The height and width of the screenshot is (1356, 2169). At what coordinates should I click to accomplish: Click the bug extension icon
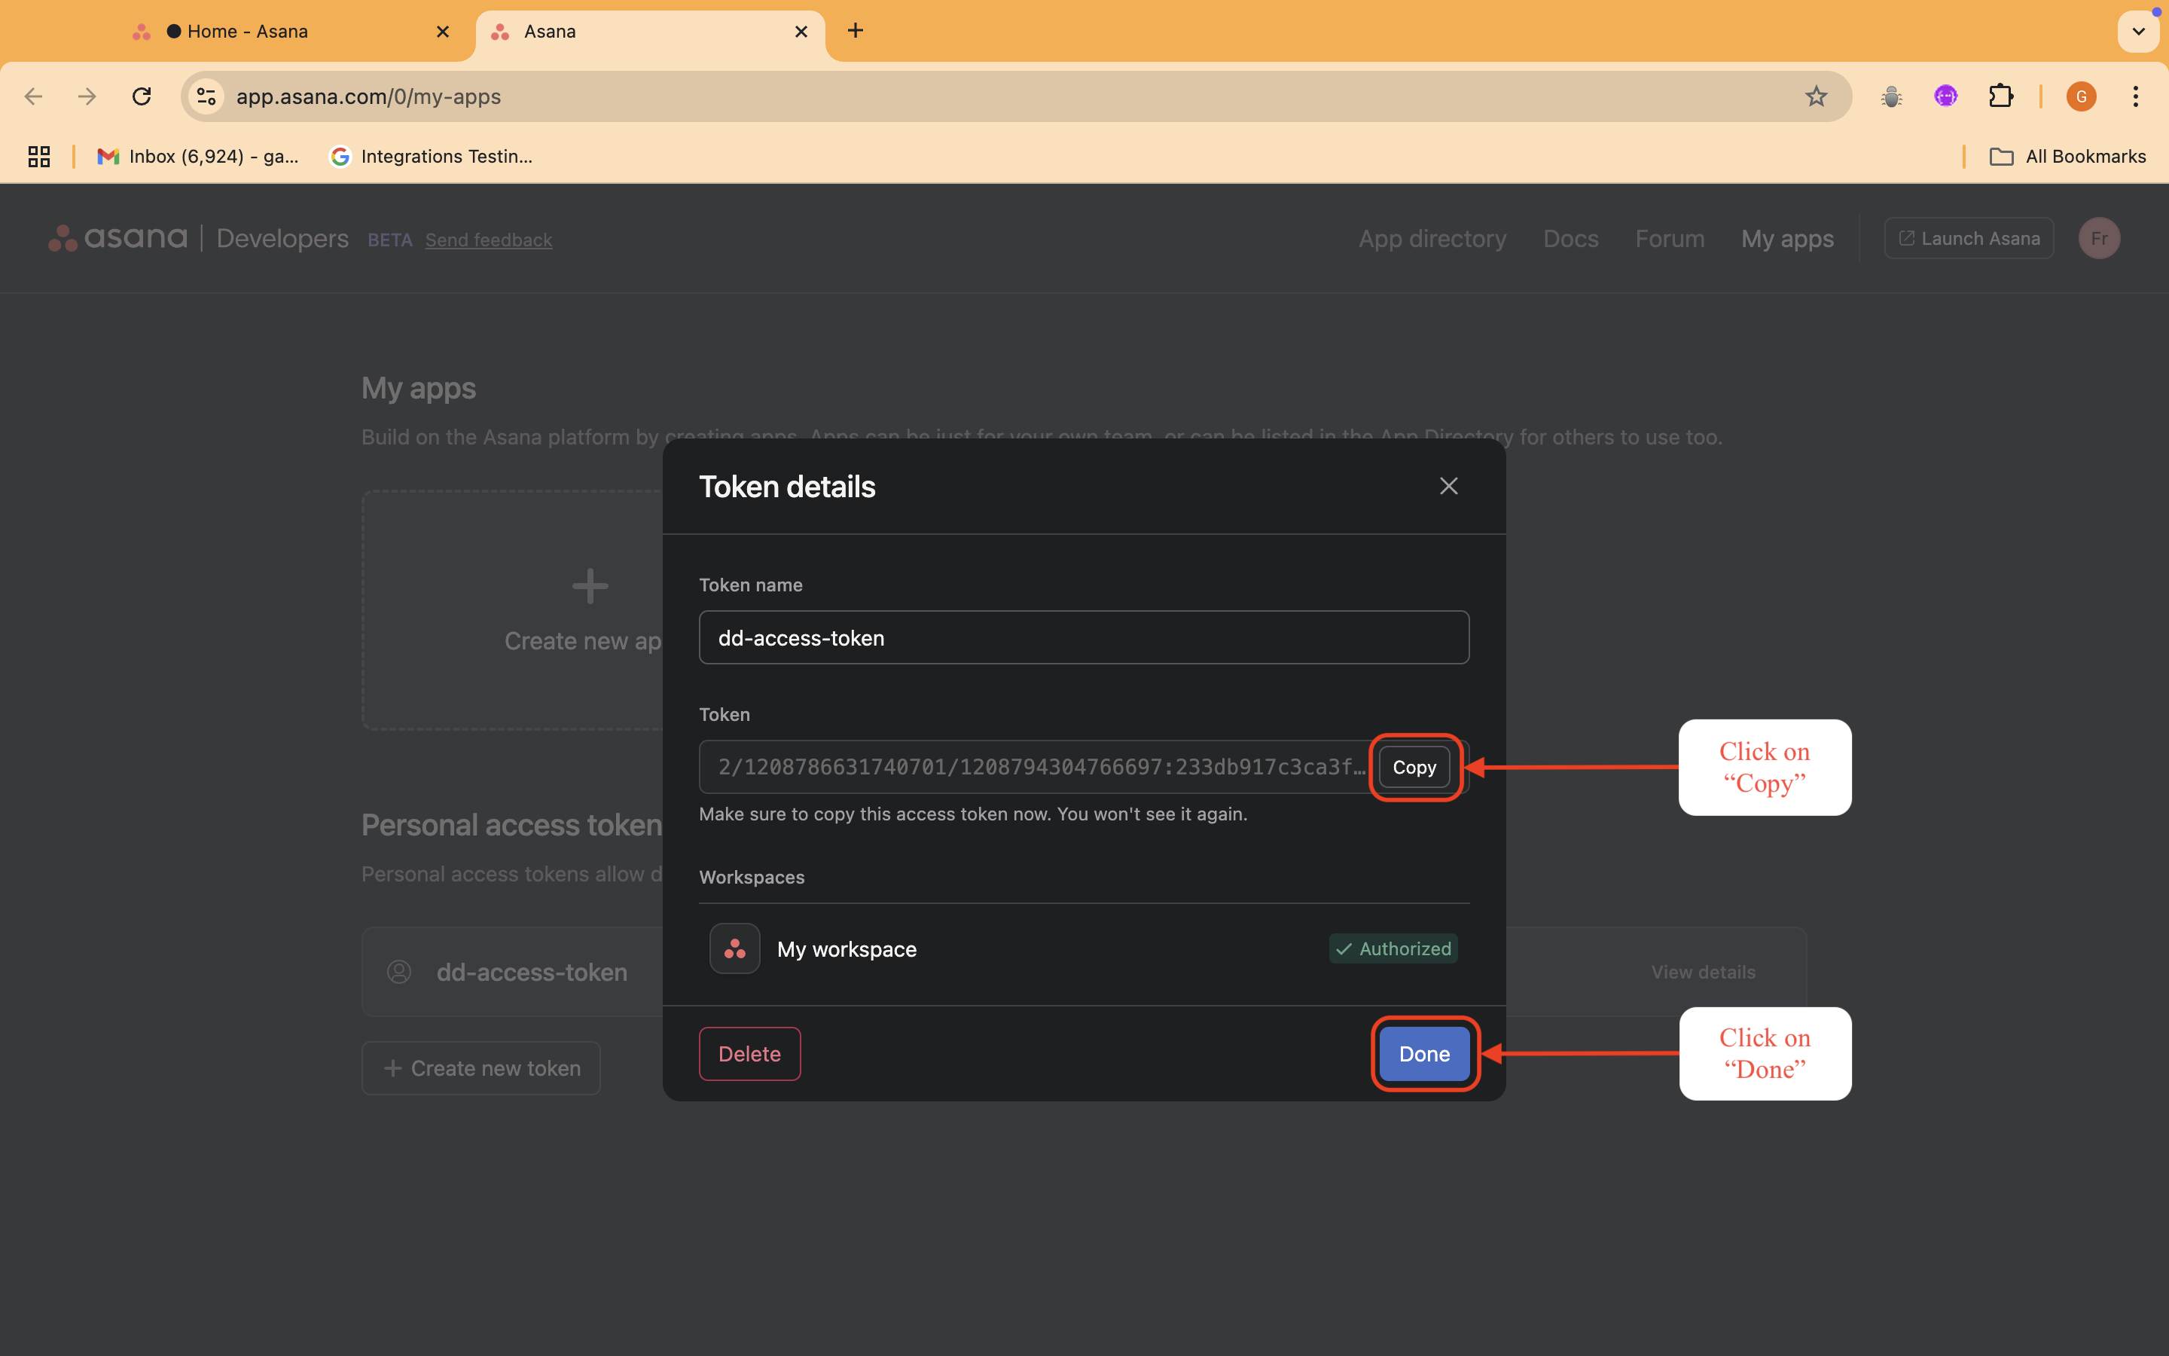1891,96
